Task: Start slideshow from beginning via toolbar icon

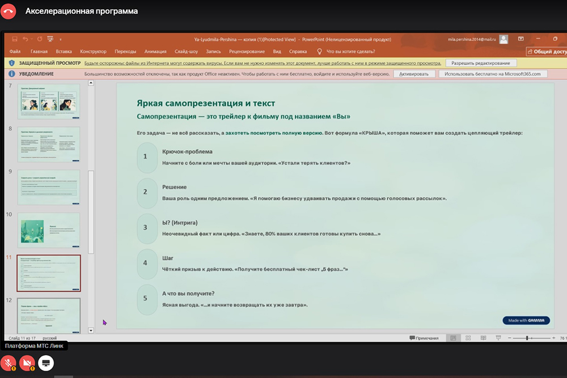Action: (x=50, y=39)
